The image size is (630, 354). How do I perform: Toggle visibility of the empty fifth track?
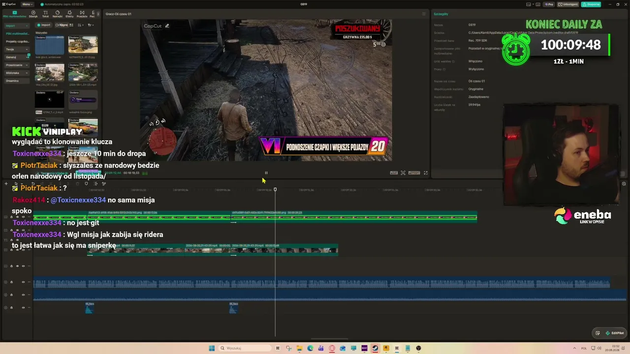pyautogui.click(x=17, y=266)
